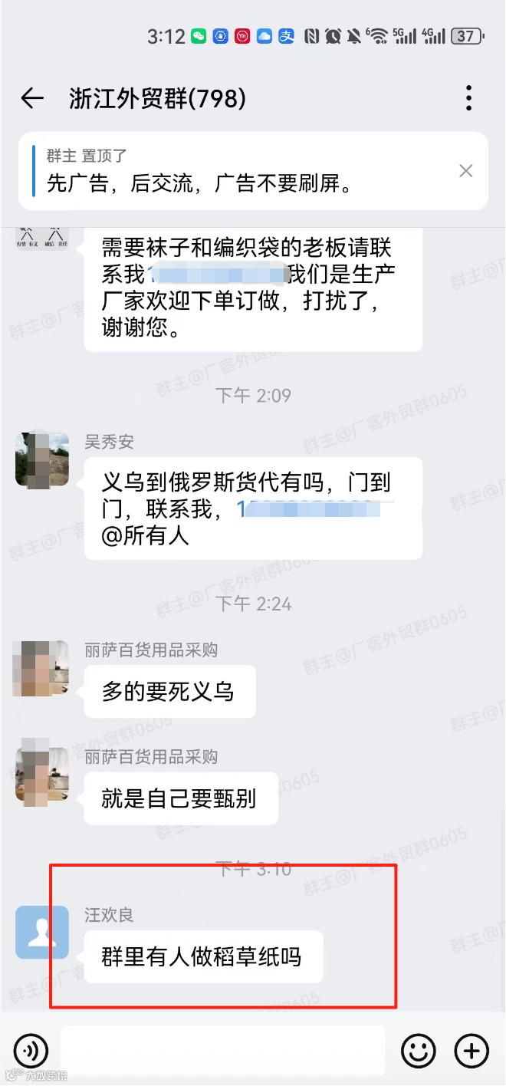Select the 就是自己要甄别 message bubble
Viewport: 506px width, 1086px height.
point(180,798)
